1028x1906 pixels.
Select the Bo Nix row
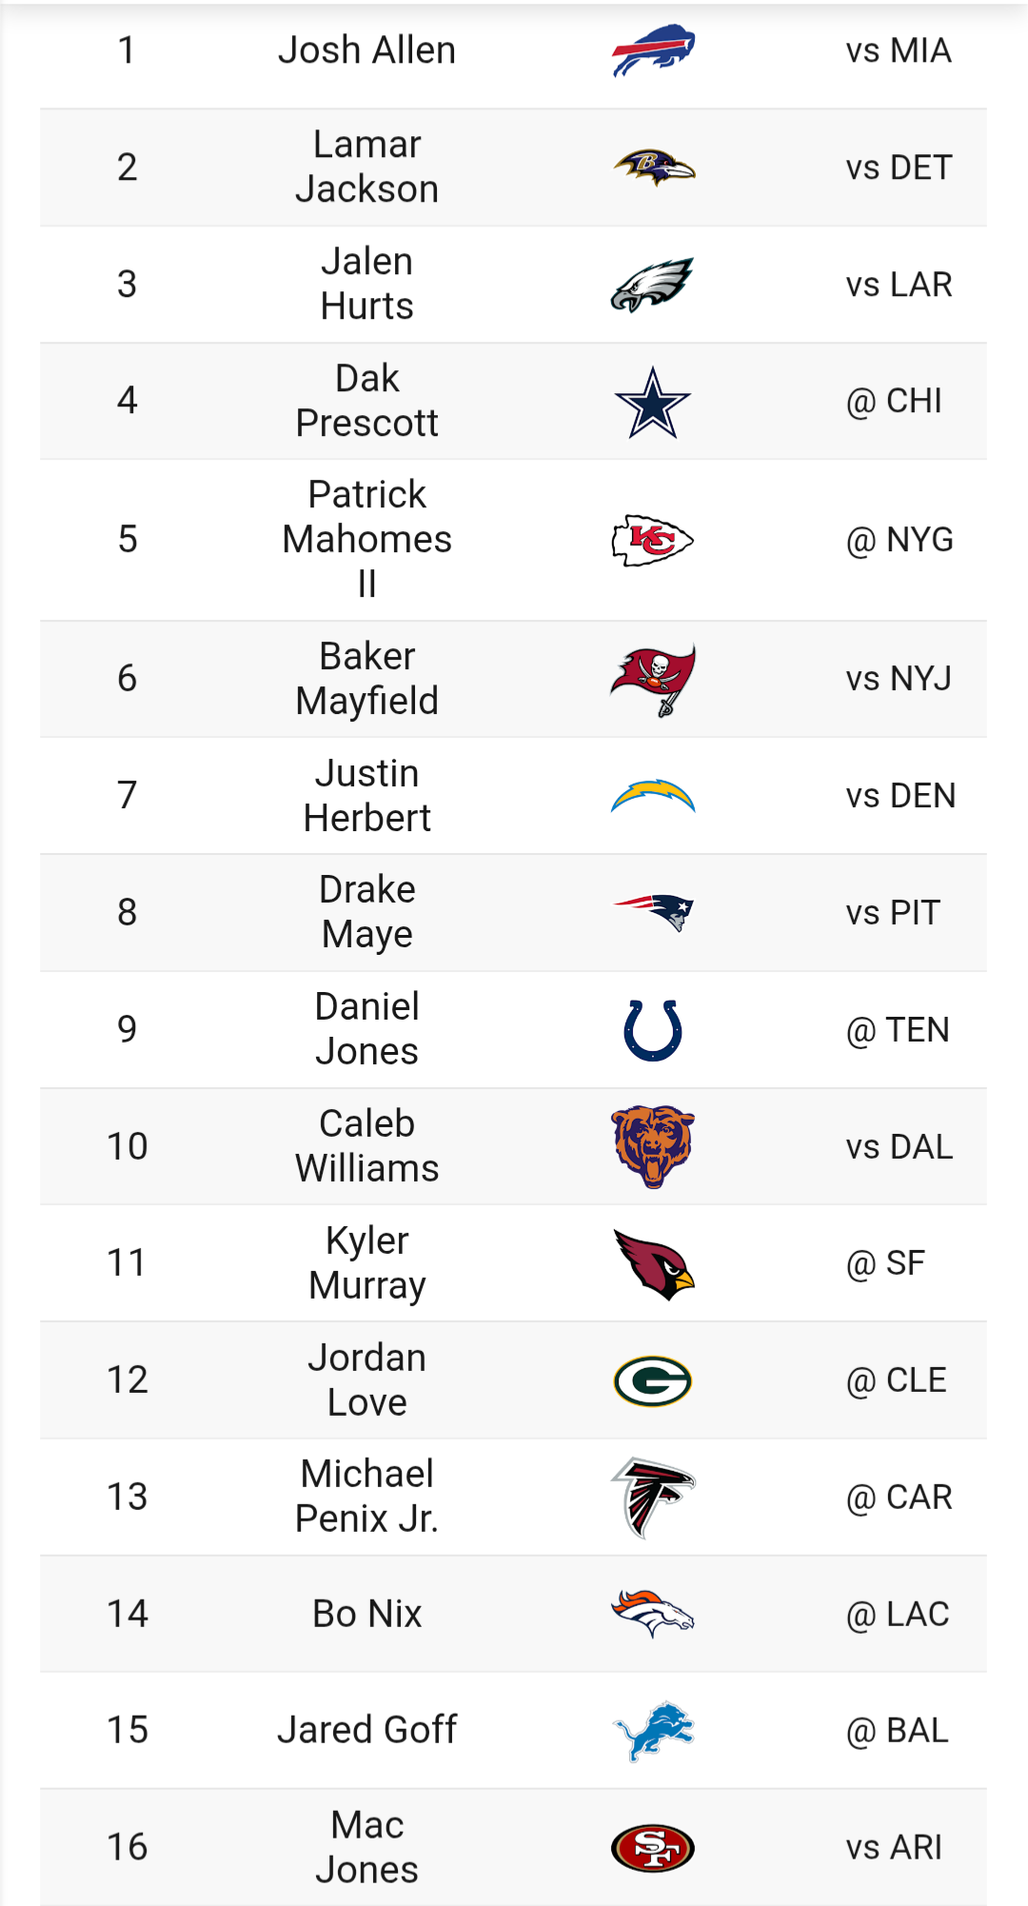point(513,1614)
